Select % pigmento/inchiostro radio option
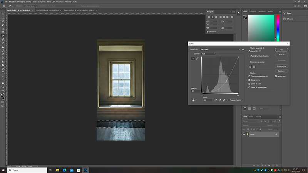This screenshot has height=173, width=308. point(249,56)
